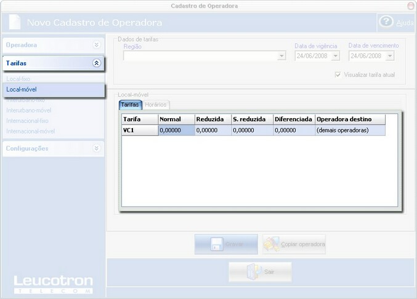Select Local-fixo in the sidebar
This screenshot has width=417, height=299.
coord(18,79)
